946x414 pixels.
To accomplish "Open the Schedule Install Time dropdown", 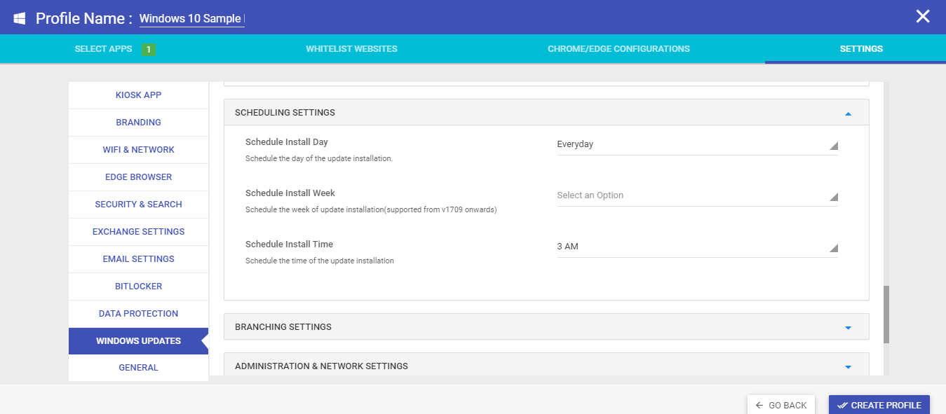I will (697, 247).
